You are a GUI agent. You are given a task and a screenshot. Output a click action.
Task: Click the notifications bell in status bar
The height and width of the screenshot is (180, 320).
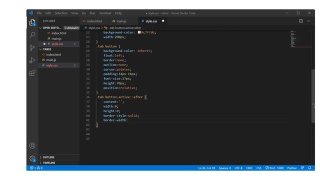tap(309, 168)
